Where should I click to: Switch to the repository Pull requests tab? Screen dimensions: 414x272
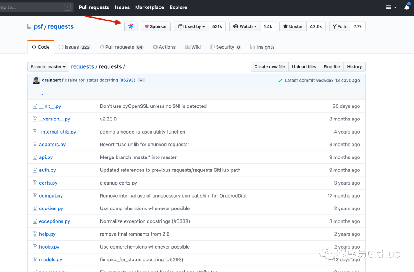pyautogui.click(x=122, y=47)
